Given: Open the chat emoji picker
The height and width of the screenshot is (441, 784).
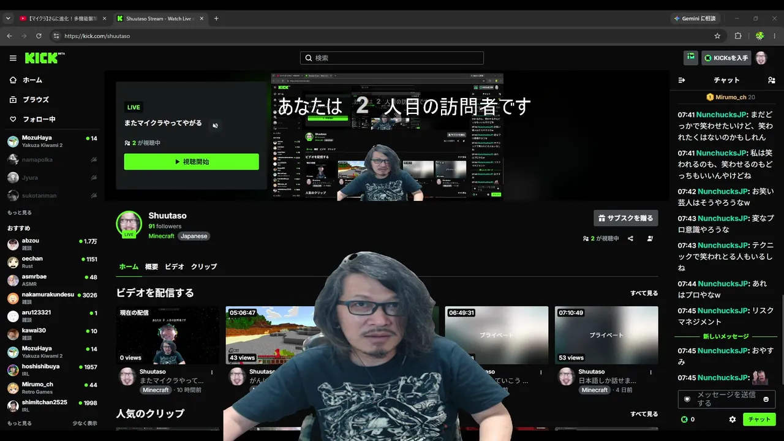Looking at the screenshot, I should [x=766, y=399].
